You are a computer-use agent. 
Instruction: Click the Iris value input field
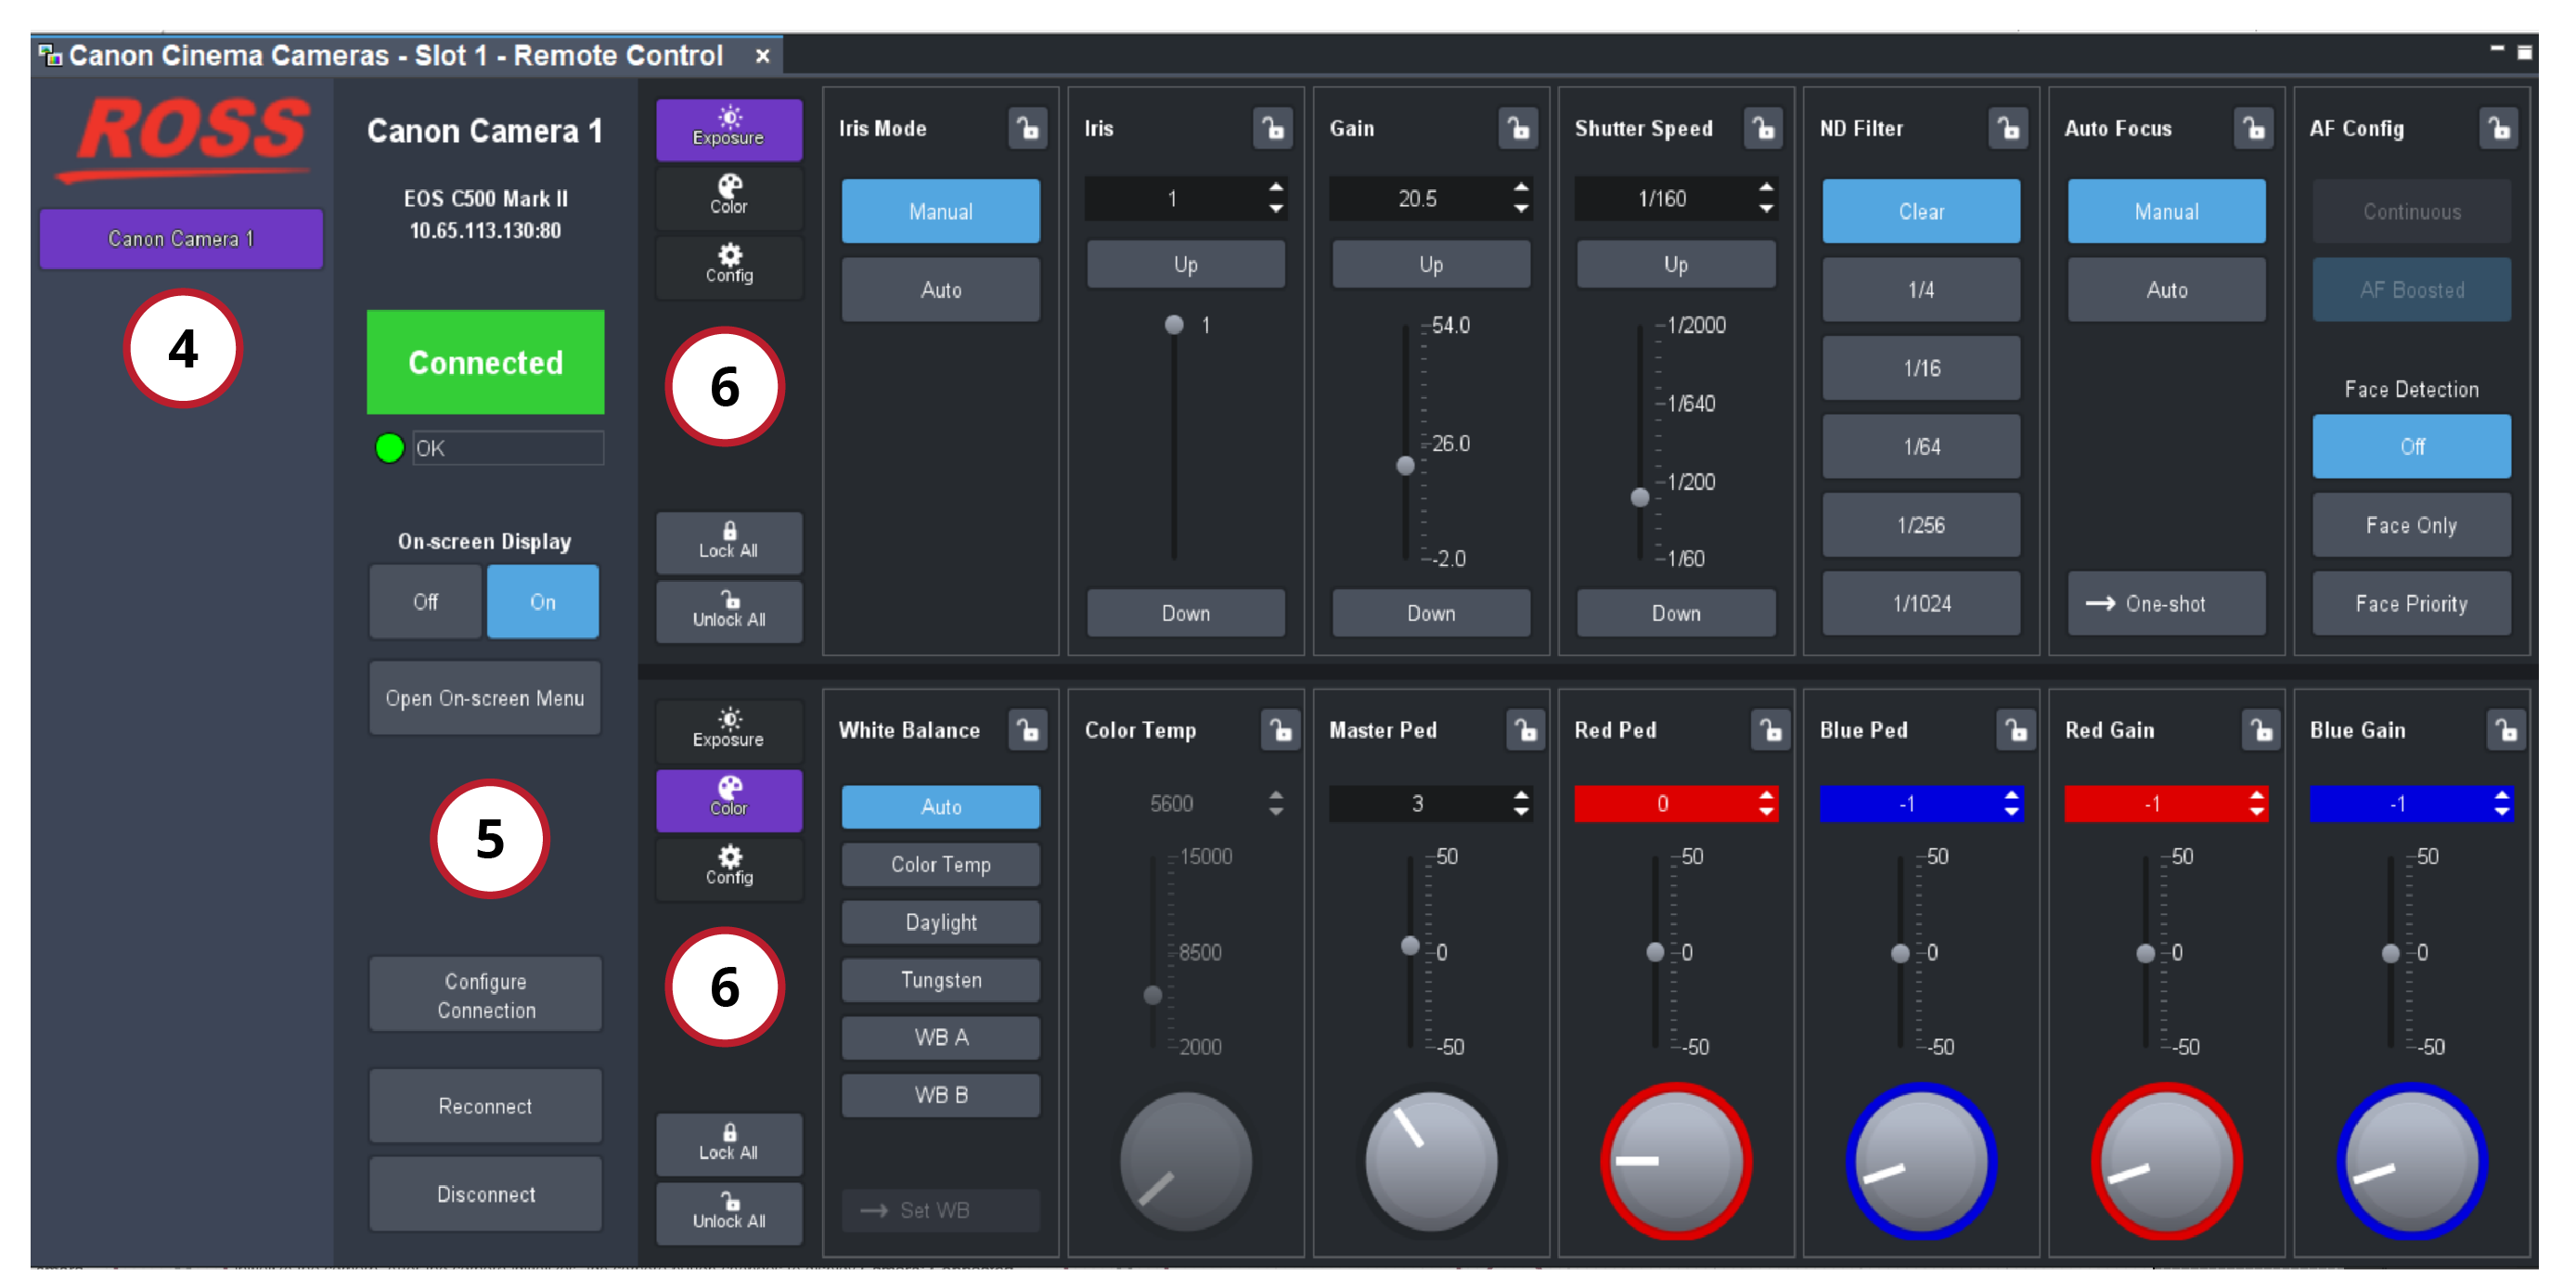pyautogui.click(x=1172, y=199)
